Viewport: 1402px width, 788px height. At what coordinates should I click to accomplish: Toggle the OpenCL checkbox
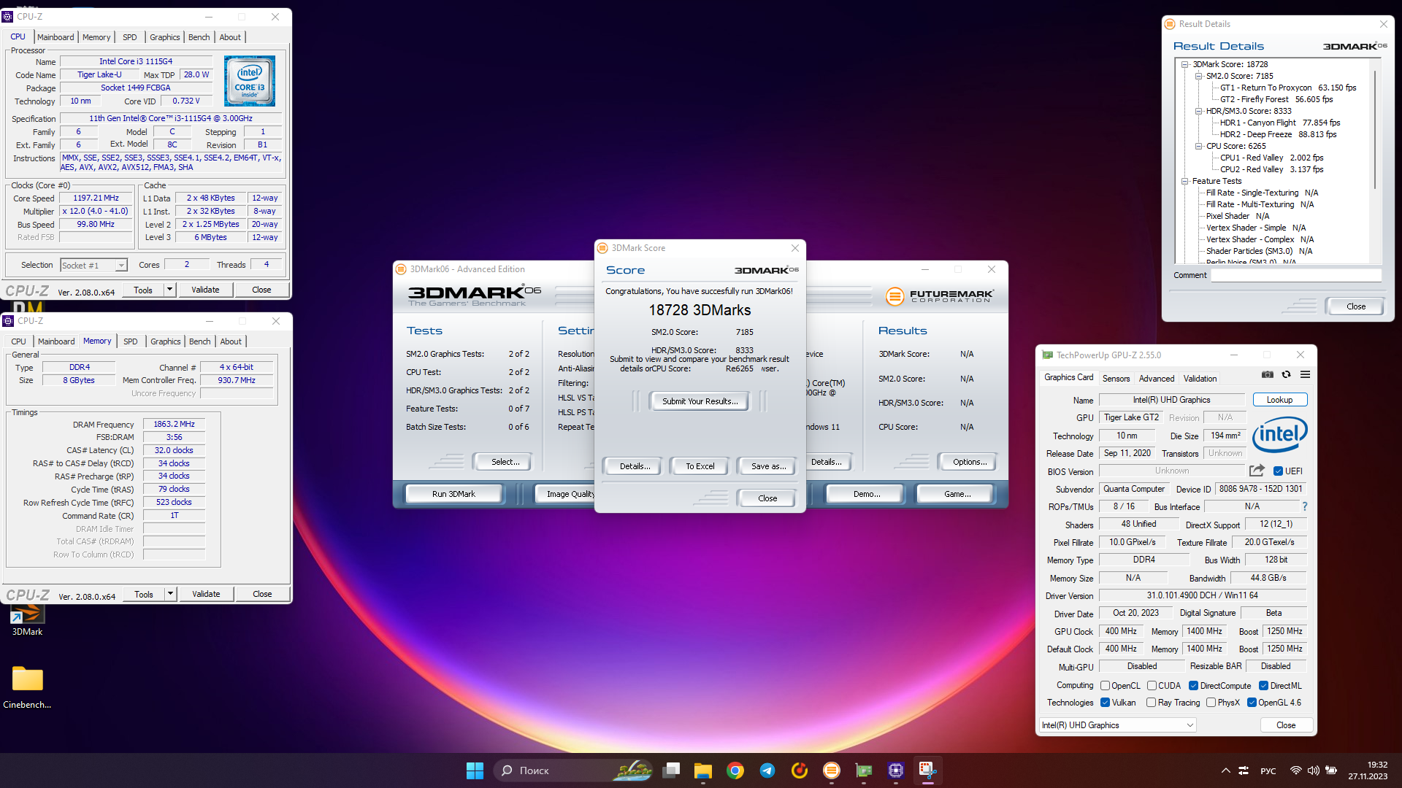click(1106, 686)
